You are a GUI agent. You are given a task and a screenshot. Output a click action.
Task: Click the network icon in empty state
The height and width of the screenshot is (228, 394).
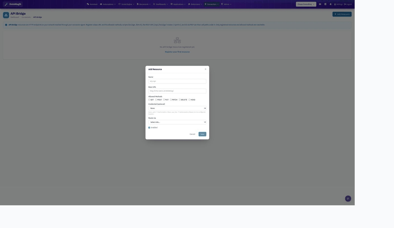pyautogui.click(x=177, y=40)
